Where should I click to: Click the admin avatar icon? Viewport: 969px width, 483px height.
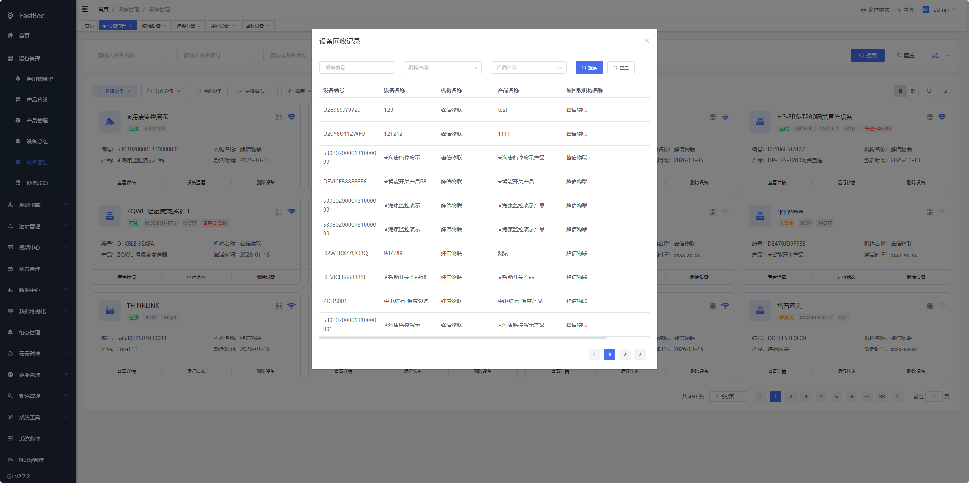click(x=926, y=9)
